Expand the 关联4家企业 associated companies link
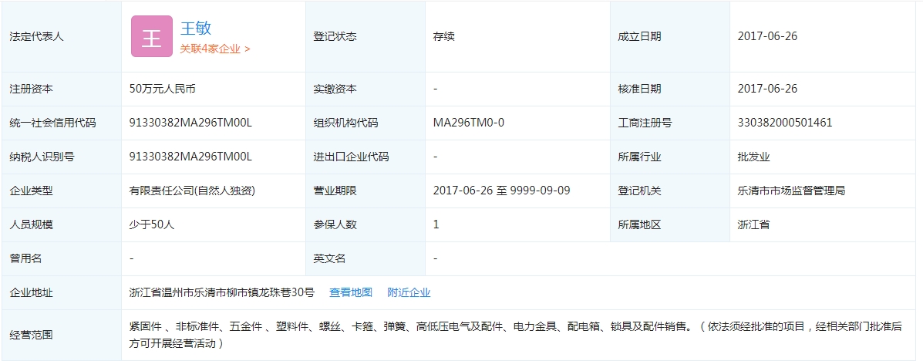923x361 pixels. click(x=214, y=49)
